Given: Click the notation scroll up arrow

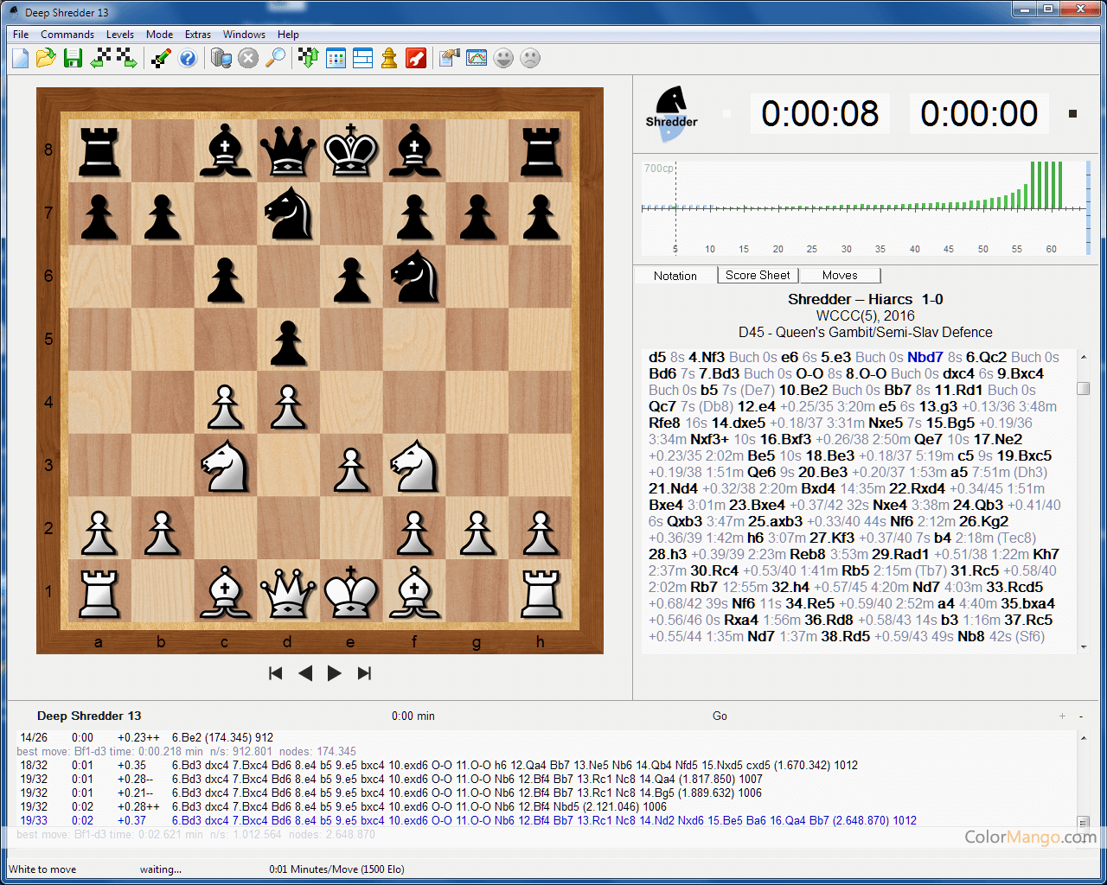Looking at the screenshot, I should click(x=1083, y=357).
